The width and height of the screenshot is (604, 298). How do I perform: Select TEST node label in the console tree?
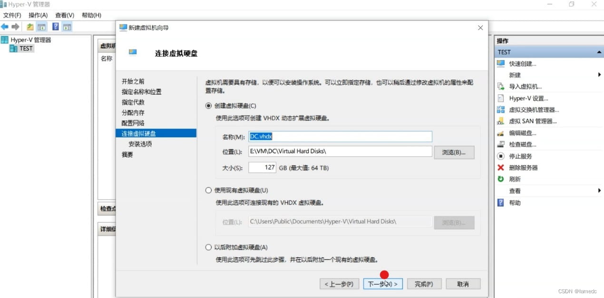click(26, 48)
